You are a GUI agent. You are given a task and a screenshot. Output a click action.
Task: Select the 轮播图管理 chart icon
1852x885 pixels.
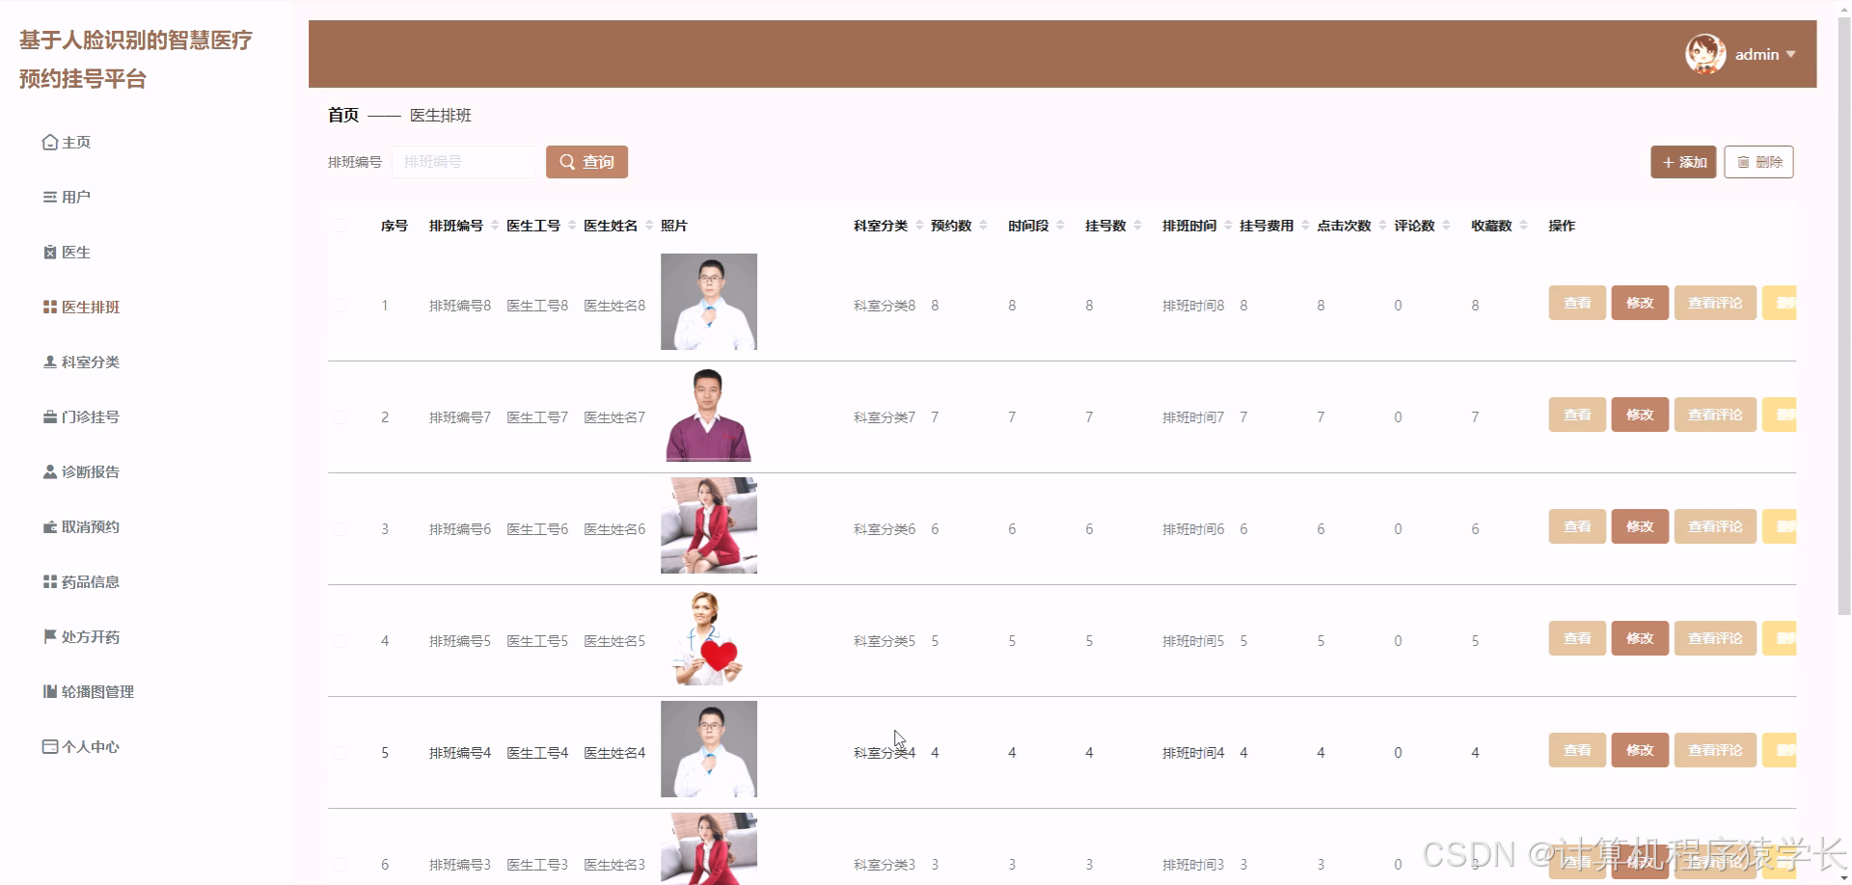coord(49,691)
